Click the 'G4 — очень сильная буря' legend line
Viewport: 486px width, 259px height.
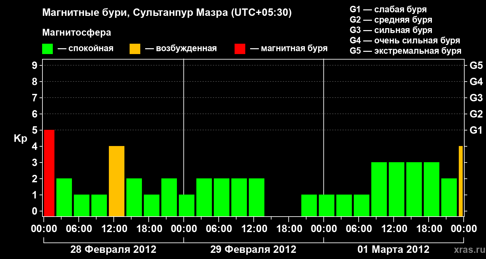[405, 40]
